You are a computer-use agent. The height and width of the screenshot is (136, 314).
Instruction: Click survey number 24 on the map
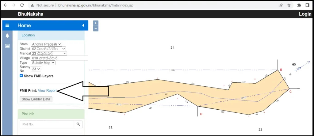172,47
